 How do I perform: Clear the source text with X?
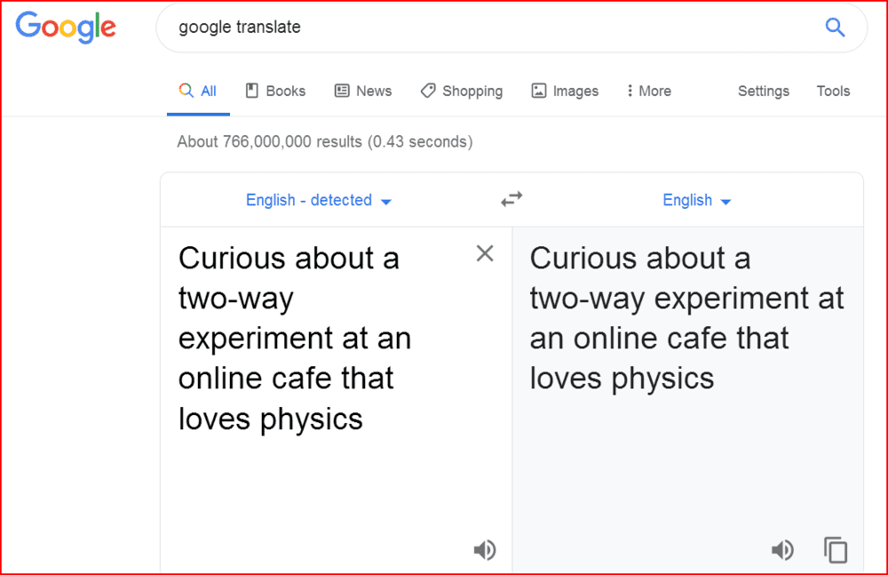(x=485, y=254)
